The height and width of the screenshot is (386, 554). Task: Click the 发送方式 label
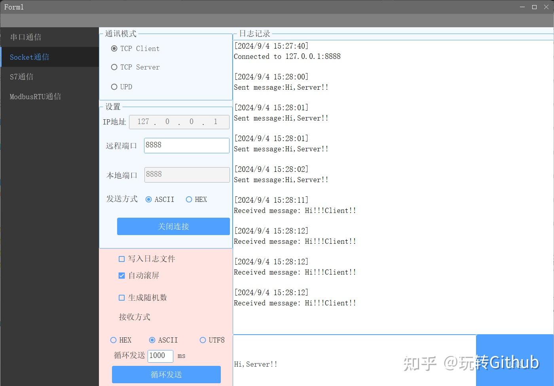(122, 199)
